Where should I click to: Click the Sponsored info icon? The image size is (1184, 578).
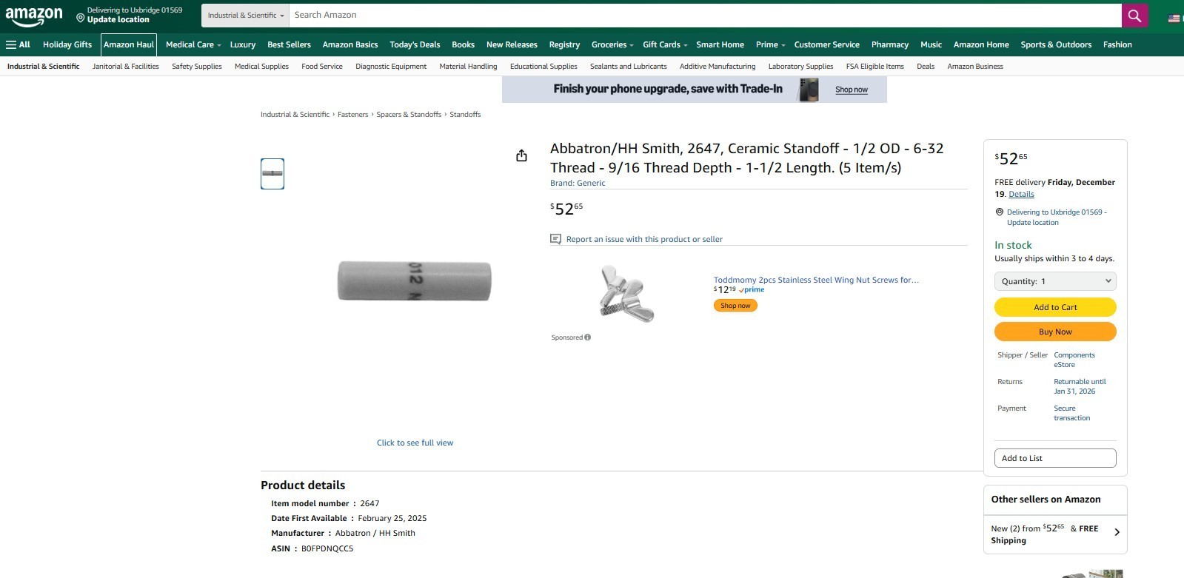point(588,337)
